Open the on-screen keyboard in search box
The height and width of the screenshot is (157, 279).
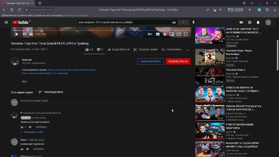[x=174, y=22]
